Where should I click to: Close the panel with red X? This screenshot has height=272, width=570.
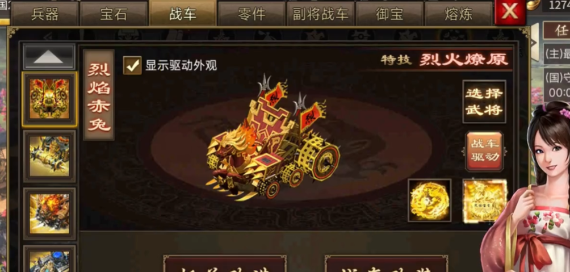[x=510, y=11]
